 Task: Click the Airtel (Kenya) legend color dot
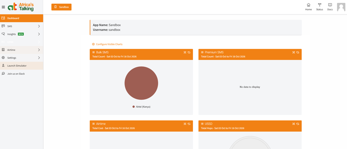[x=134, y=107]
